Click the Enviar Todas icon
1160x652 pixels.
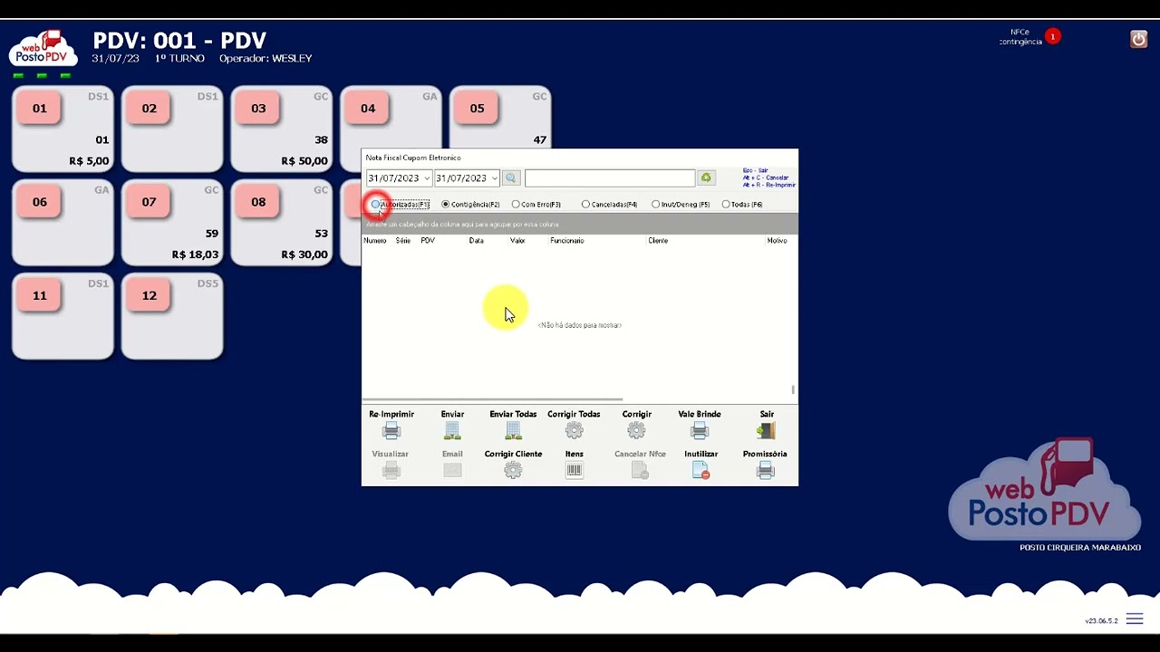click(513, 431)
